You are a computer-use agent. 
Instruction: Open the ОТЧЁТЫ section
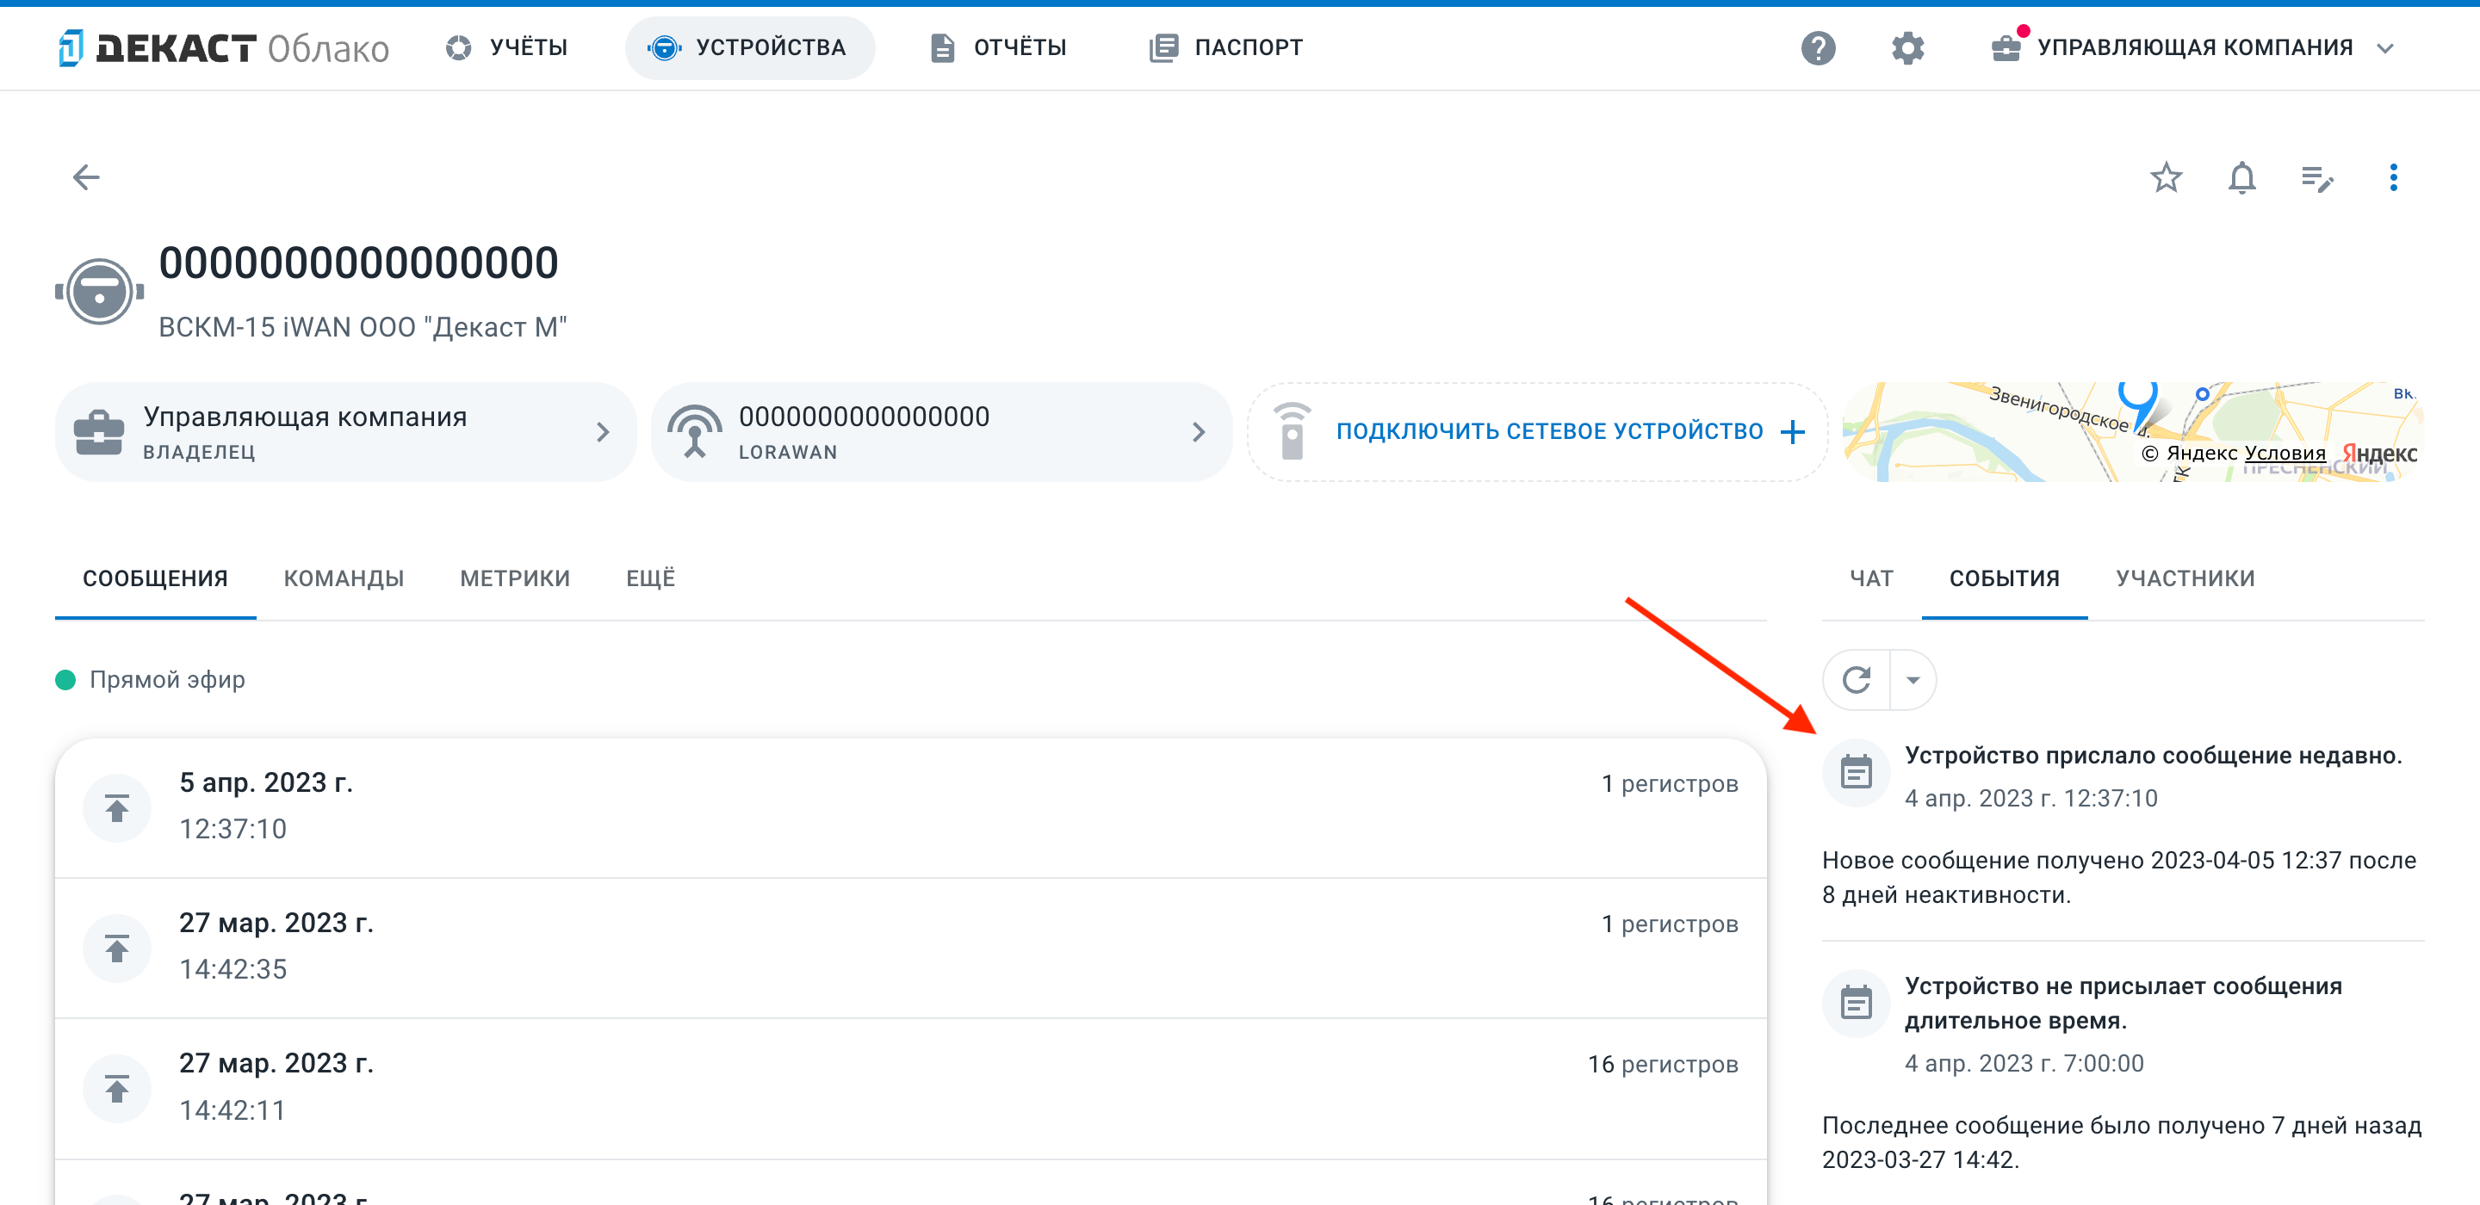[x=999, y=47]
